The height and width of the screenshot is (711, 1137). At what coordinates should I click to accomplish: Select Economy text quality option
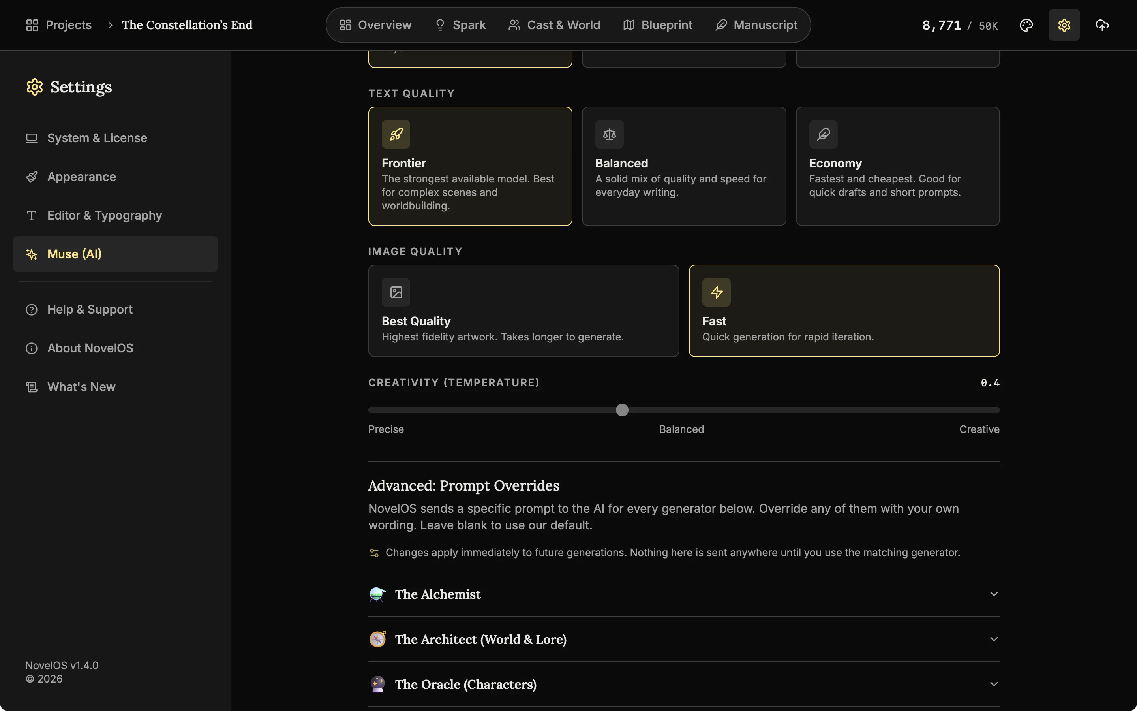click(x=897, y=166)
